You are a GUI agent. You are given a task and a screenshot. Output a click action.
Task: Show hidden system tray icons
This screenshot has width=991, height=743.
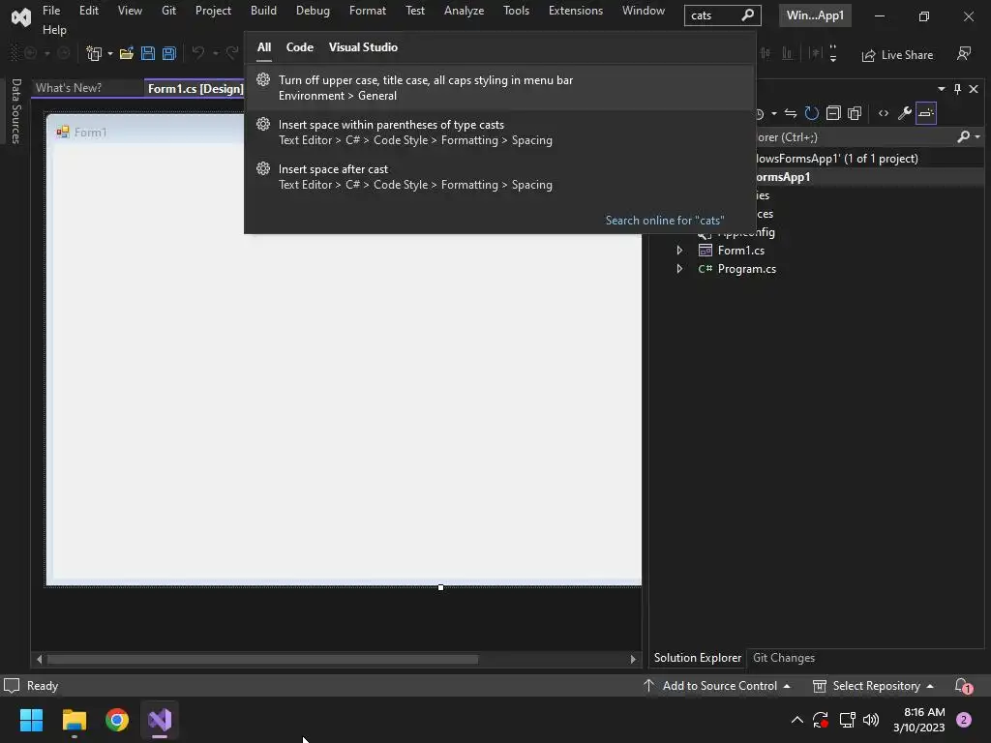(797, 720)
